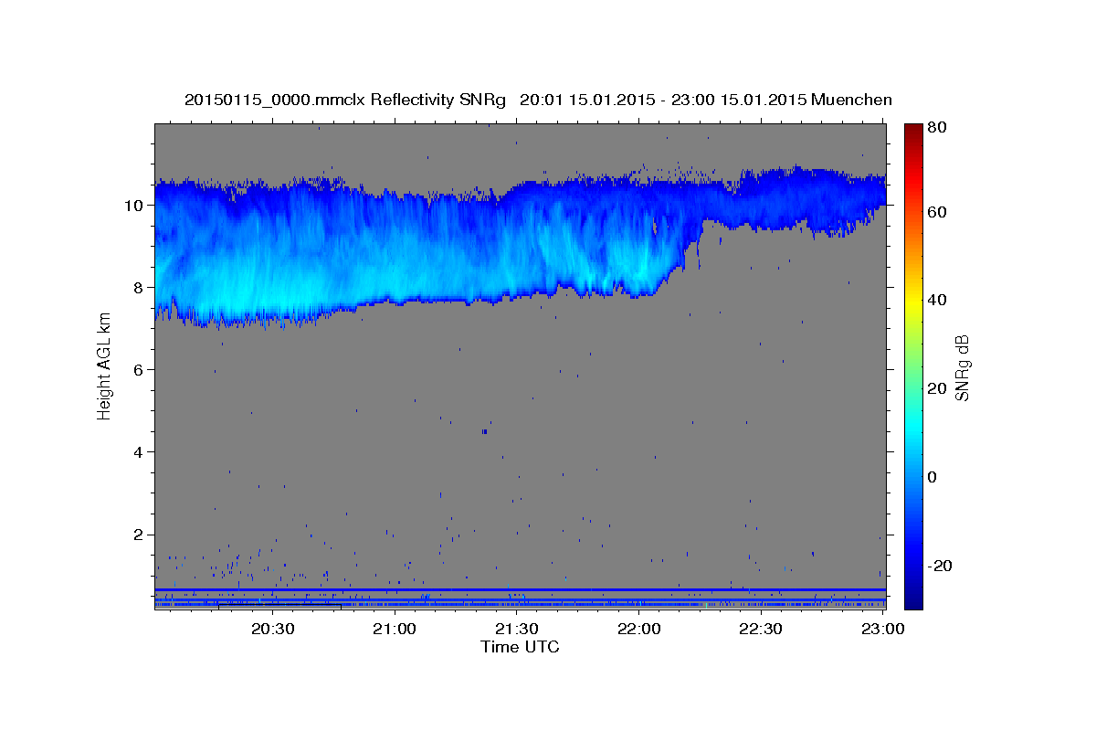1096x731 pixels.
Task: Click the 22:00 time tick label
Action: click(x=638, y=629)
